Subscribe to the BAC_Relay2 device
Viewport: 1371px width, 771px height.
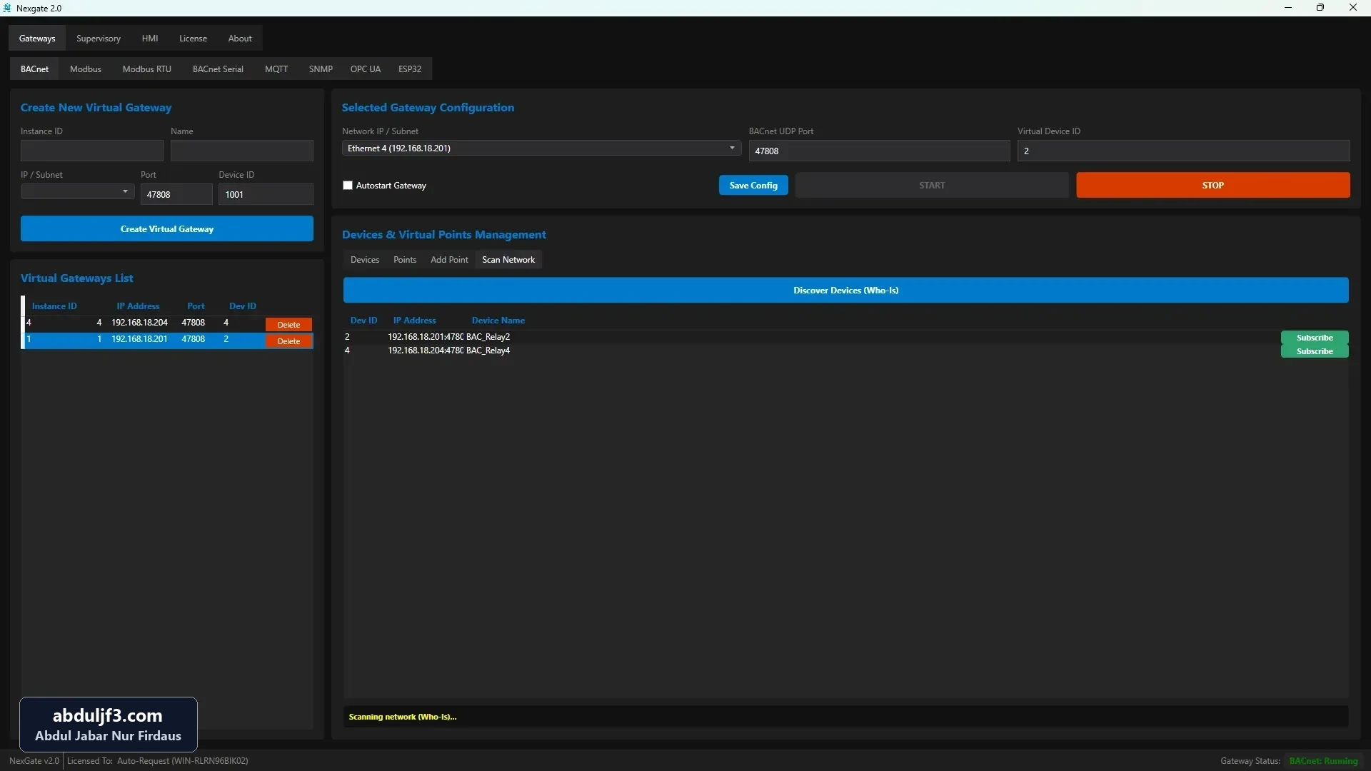pos(1315,338)
